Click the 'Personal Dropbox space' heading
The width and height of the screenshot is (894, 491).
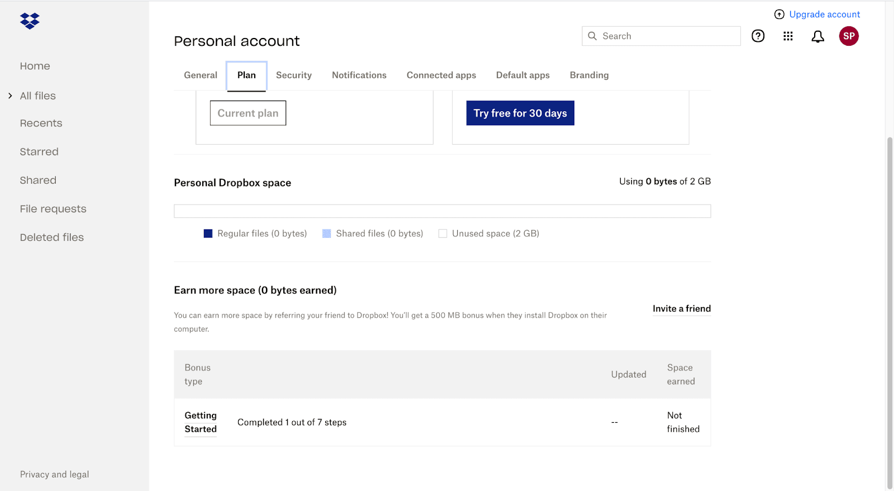tap(232, 183)
